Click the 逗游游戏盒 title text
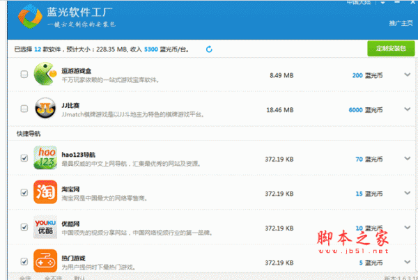Screen dimensions: 418x280 [x=76, y=71]
